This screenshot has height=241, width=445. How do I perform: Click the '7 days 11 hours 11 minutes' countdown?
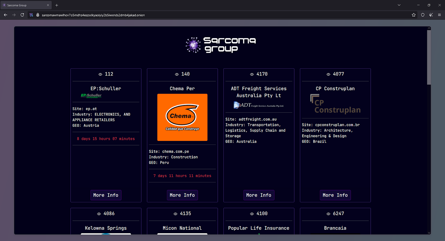182,176
